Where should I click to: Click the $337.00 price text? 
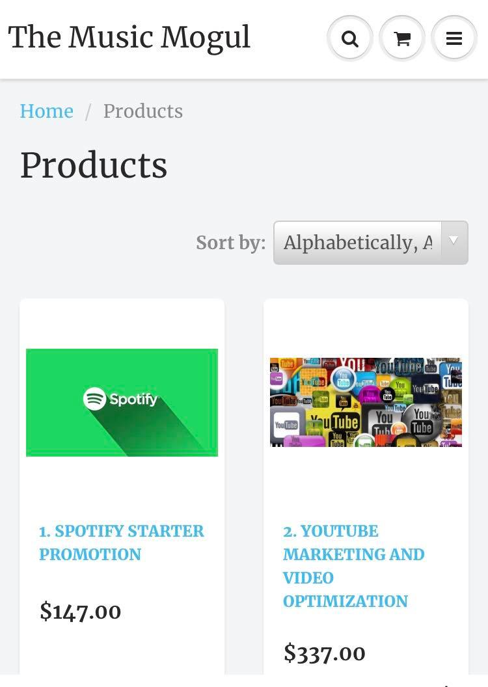pos(324,653)
